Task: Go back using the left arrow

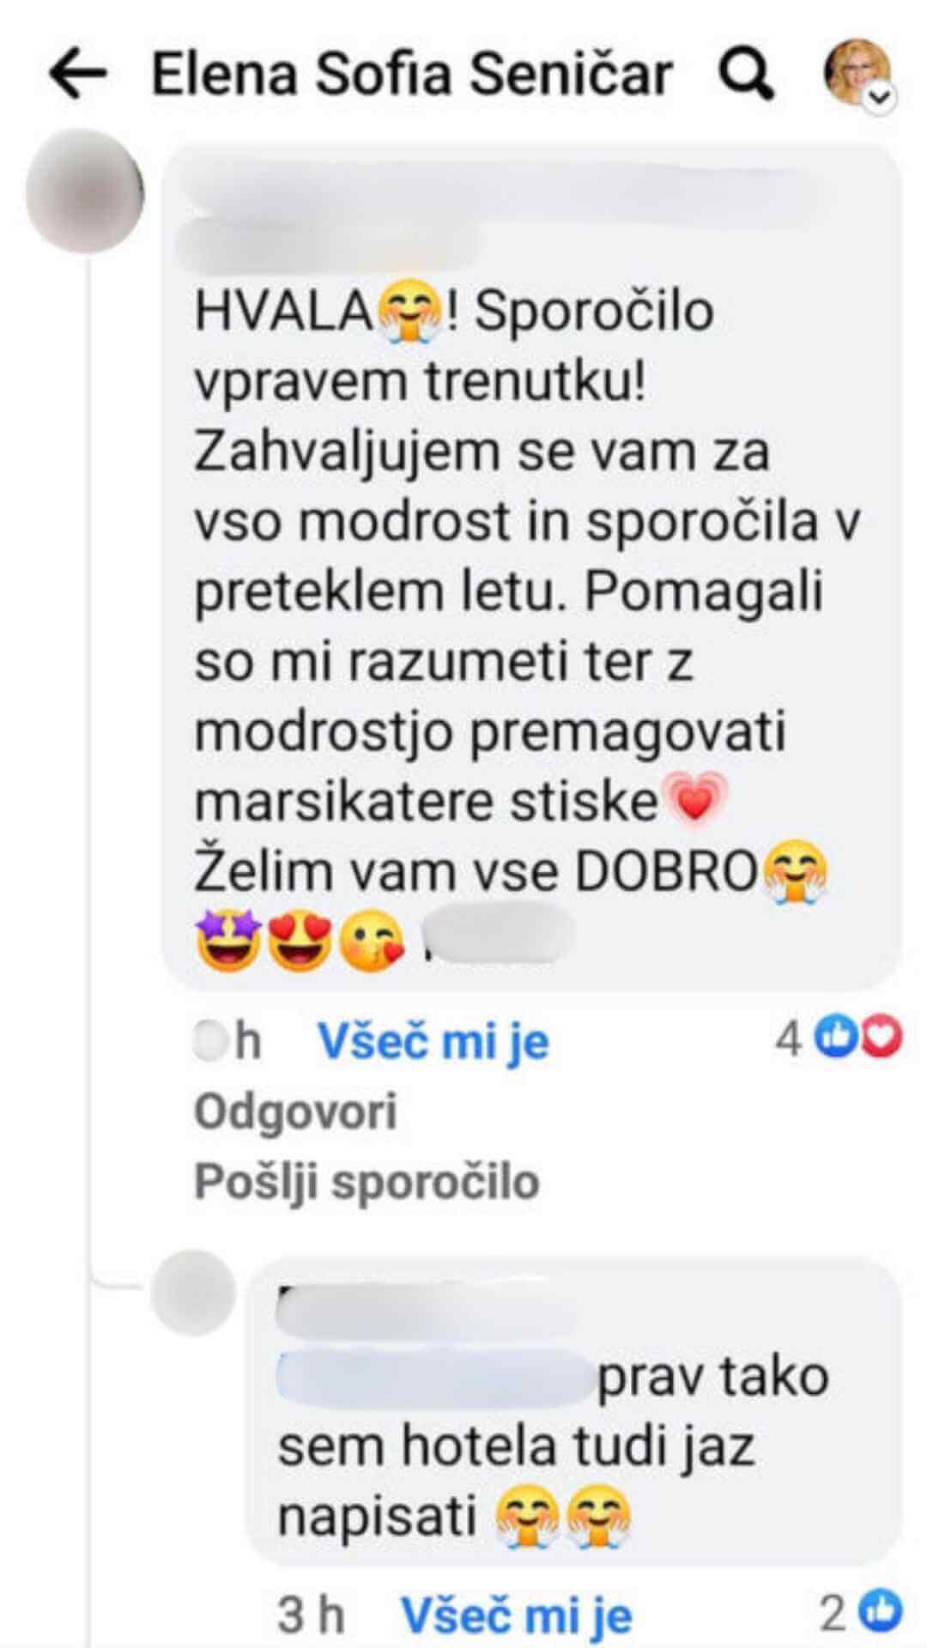Action: (x=77, y=75)
